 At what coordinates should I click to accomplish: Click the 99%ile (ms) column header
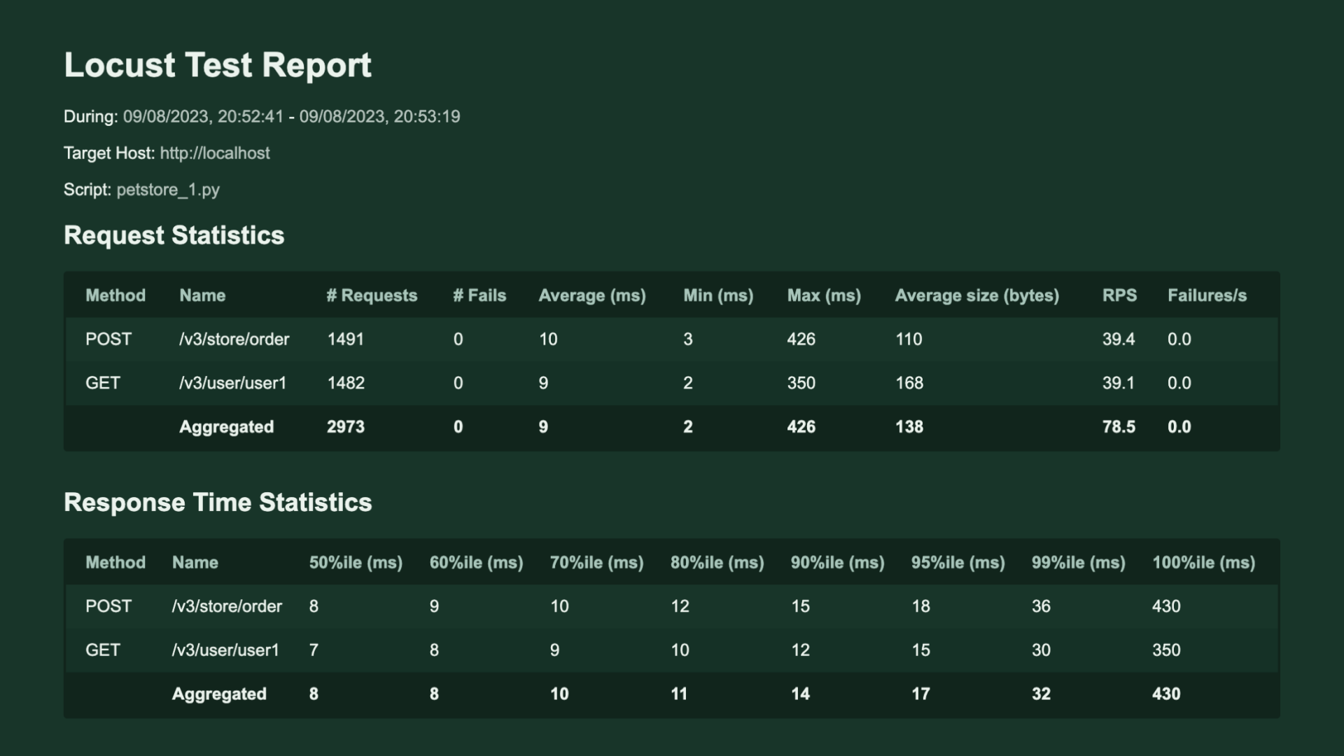tap(1078, 563)
